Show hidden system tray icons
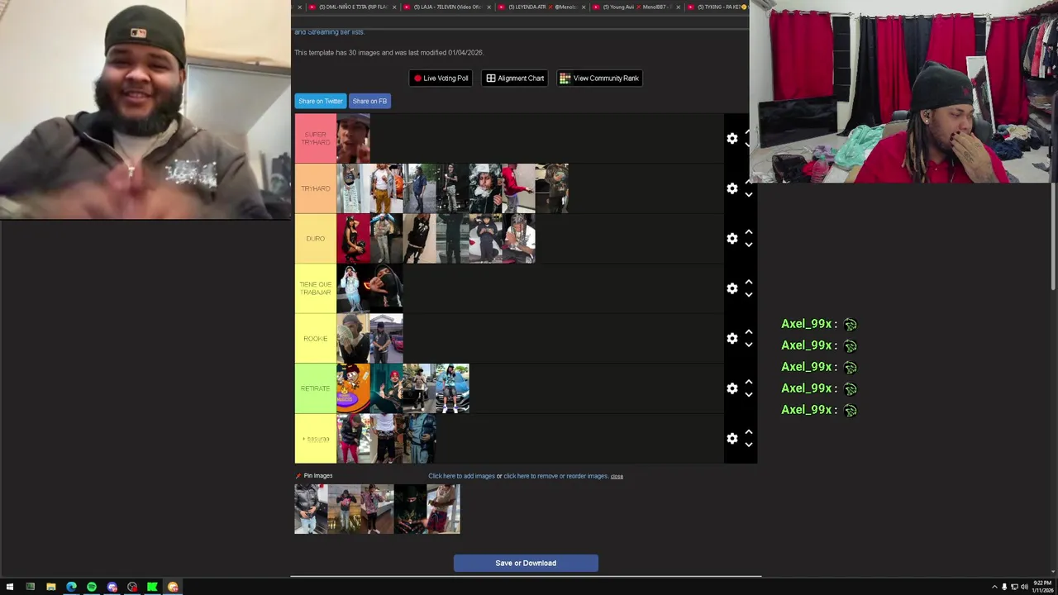1058x595 pixels. point(994,587)
